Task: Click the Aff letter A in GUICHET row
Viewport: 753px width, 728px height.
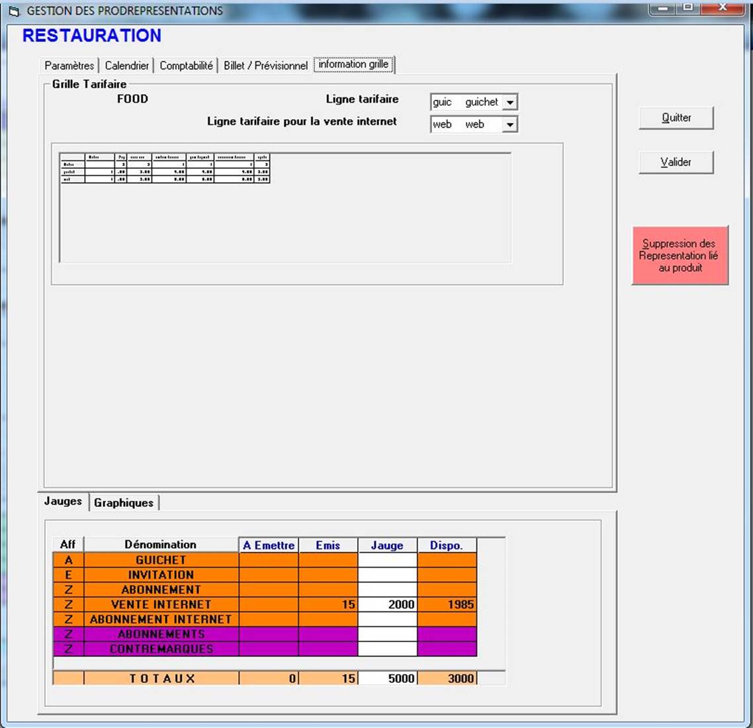Action: 68,560
